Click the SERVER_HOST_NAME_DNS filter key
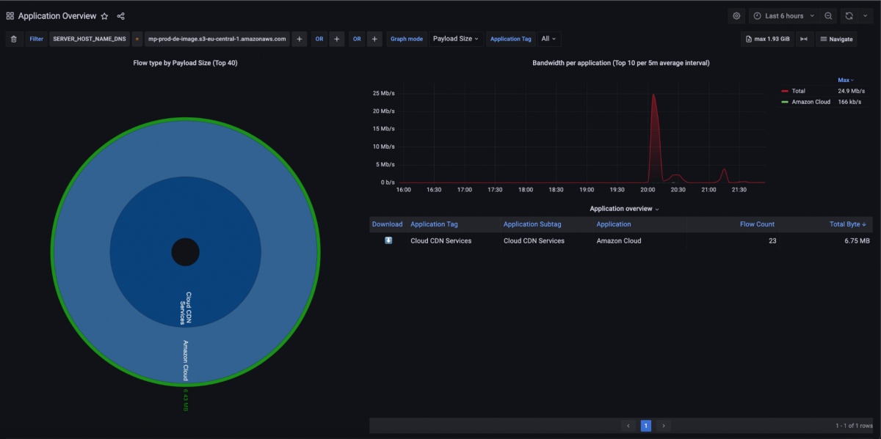 (90, 39)
